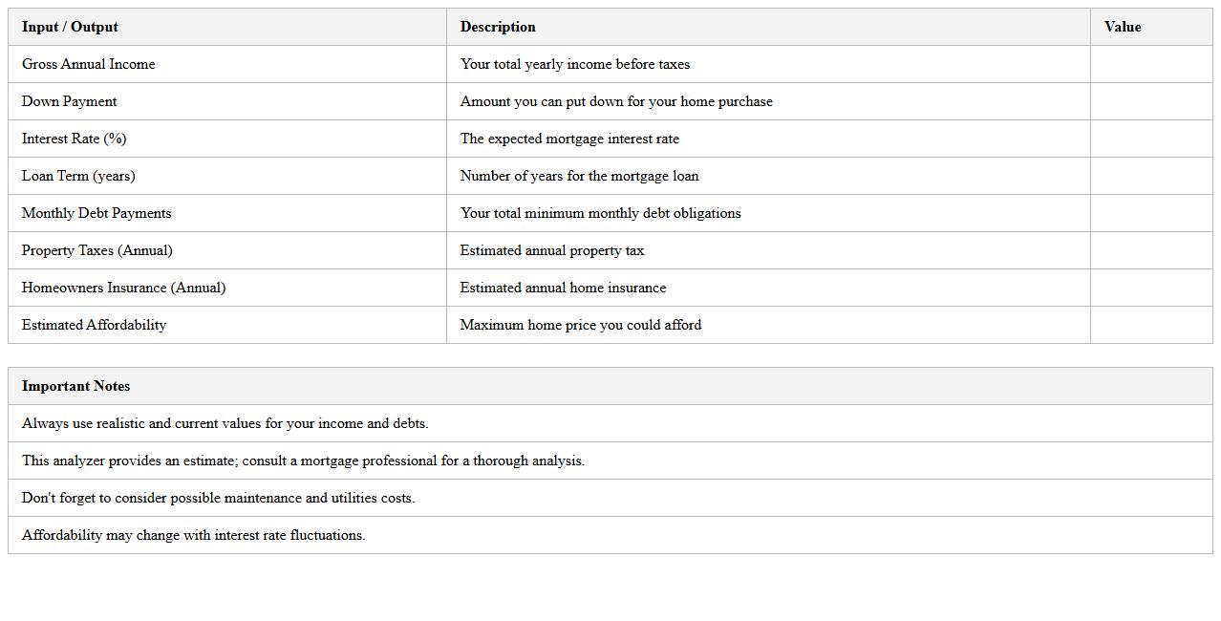
Task: Select the Property Taxes (Annual) value cell
Action: click(1151, 250)
